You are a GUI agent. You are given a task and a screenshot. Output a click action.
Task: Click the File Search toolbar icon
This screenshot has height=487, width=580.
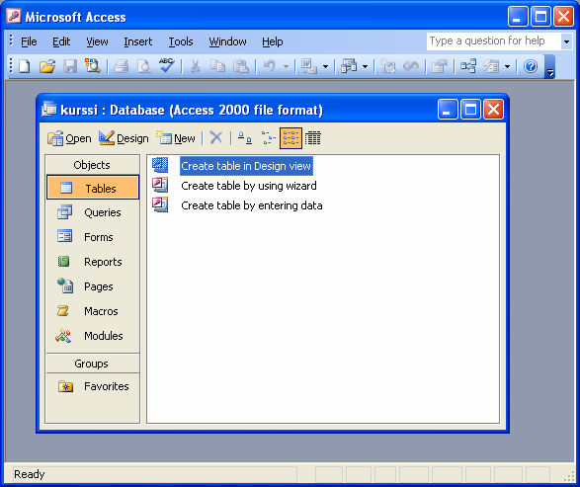coord(93,66)
